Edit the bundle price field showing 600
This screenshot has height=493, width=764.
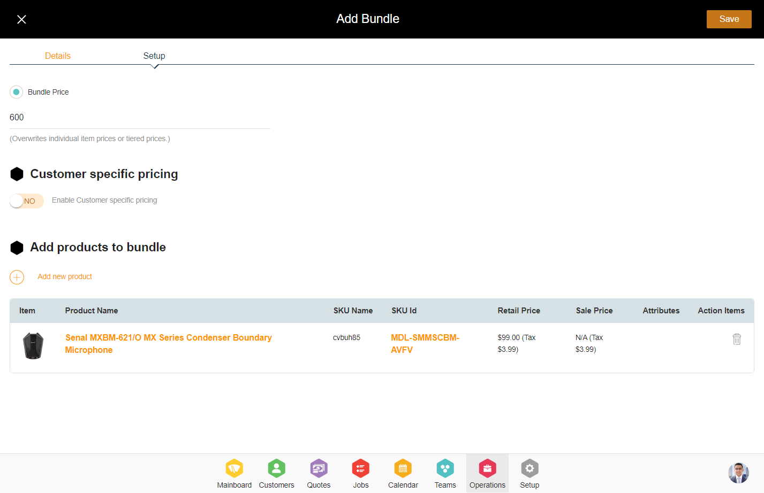[x=140, y=118]
